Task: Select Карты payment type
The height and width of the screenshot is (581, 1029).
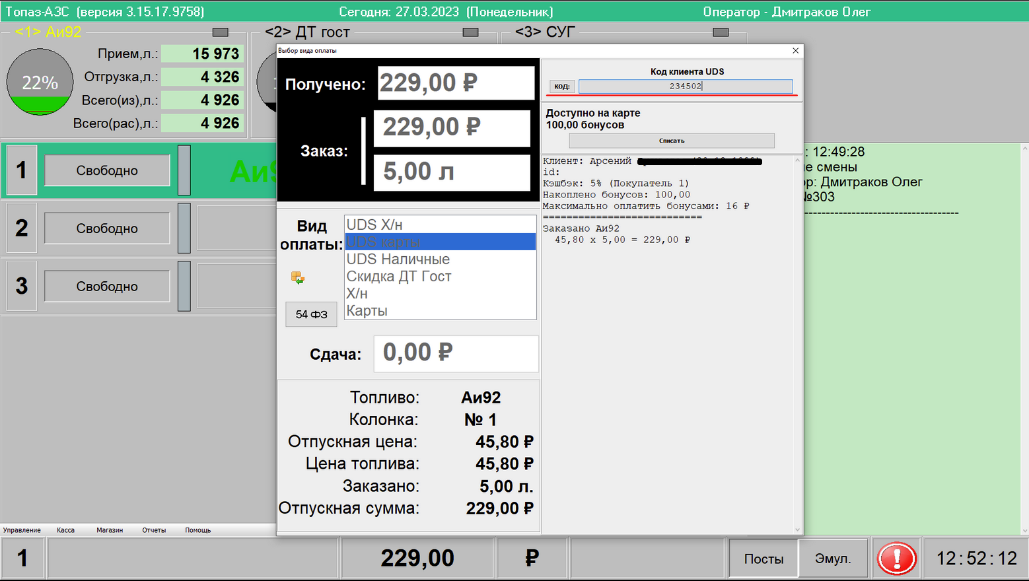Action: [440, 310]
